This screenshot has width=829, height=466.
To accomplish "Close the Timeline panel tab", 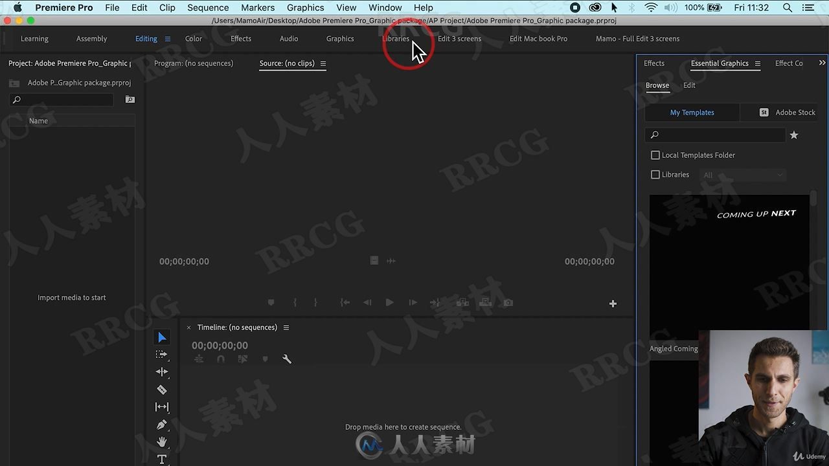I will coord(189,327).
